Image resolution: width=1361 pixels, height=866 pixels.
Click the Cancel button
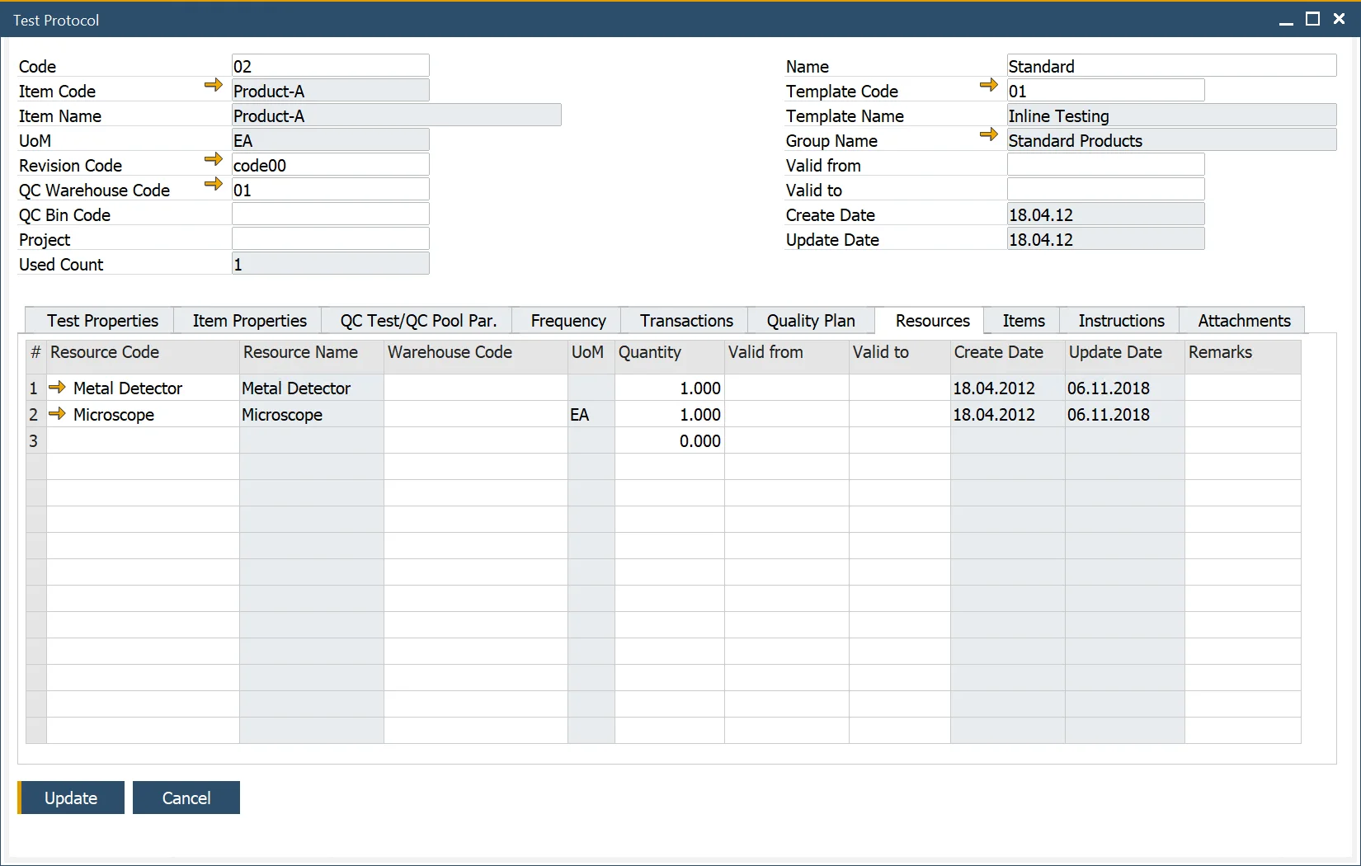(x=186, y=798)
